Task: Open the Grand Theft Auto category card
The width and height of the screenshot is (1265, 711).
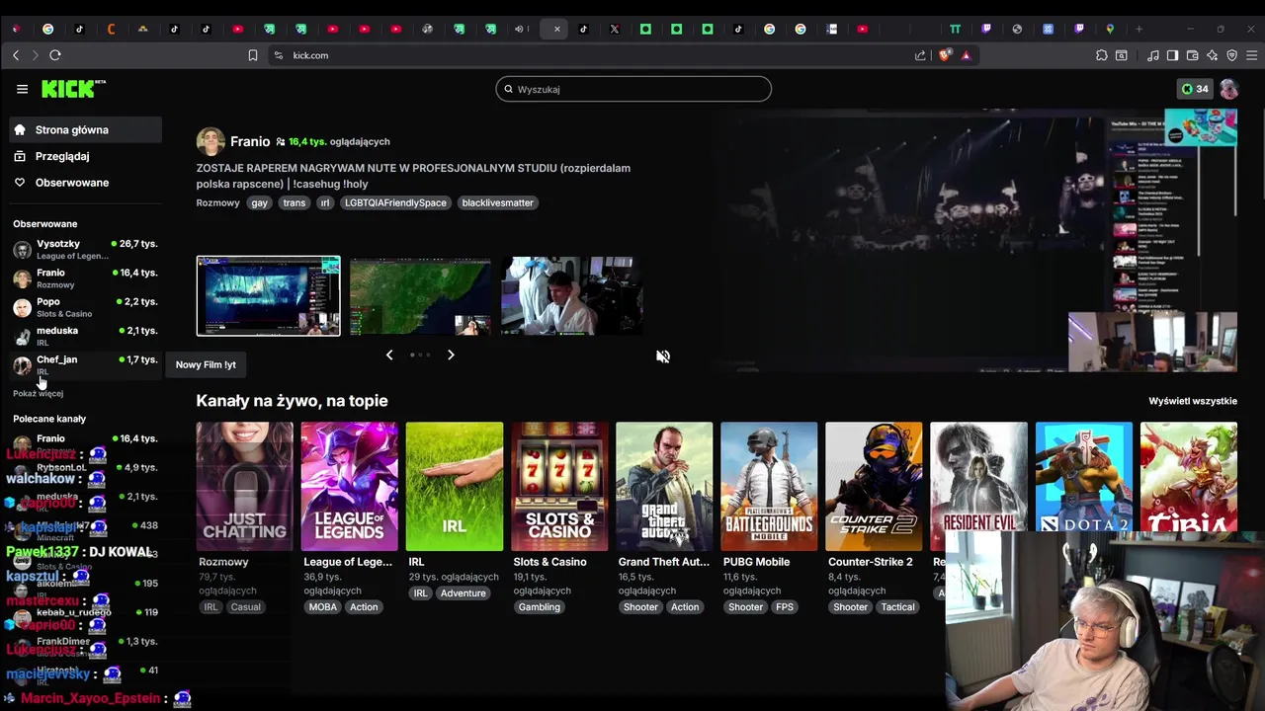Action: pos(664,487)
